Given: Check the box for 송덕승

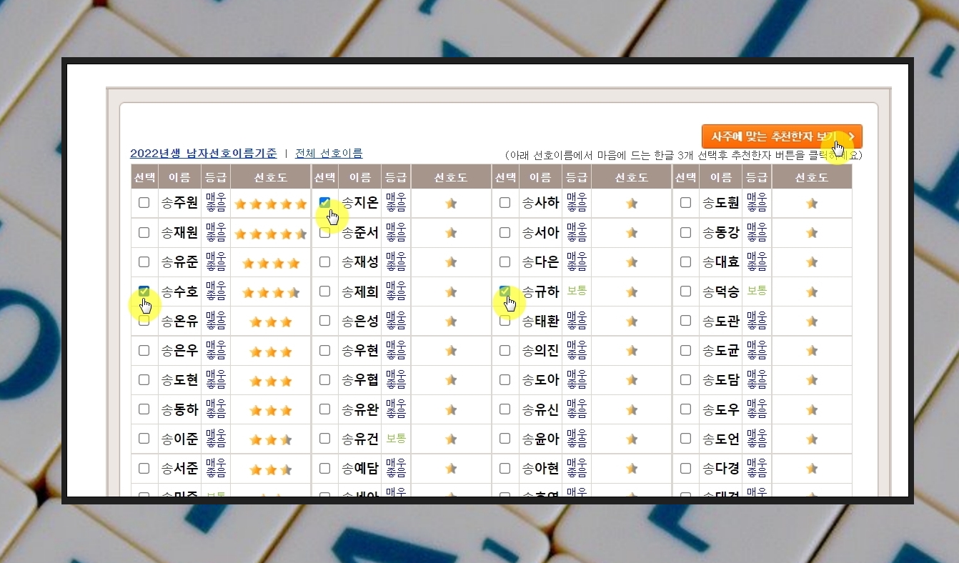Looking at the screenshot, I should point(686,291).
